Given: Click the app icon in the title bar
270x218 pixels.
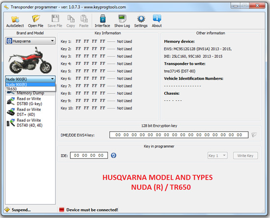Looking at the screenshot, I should point(6,7).
